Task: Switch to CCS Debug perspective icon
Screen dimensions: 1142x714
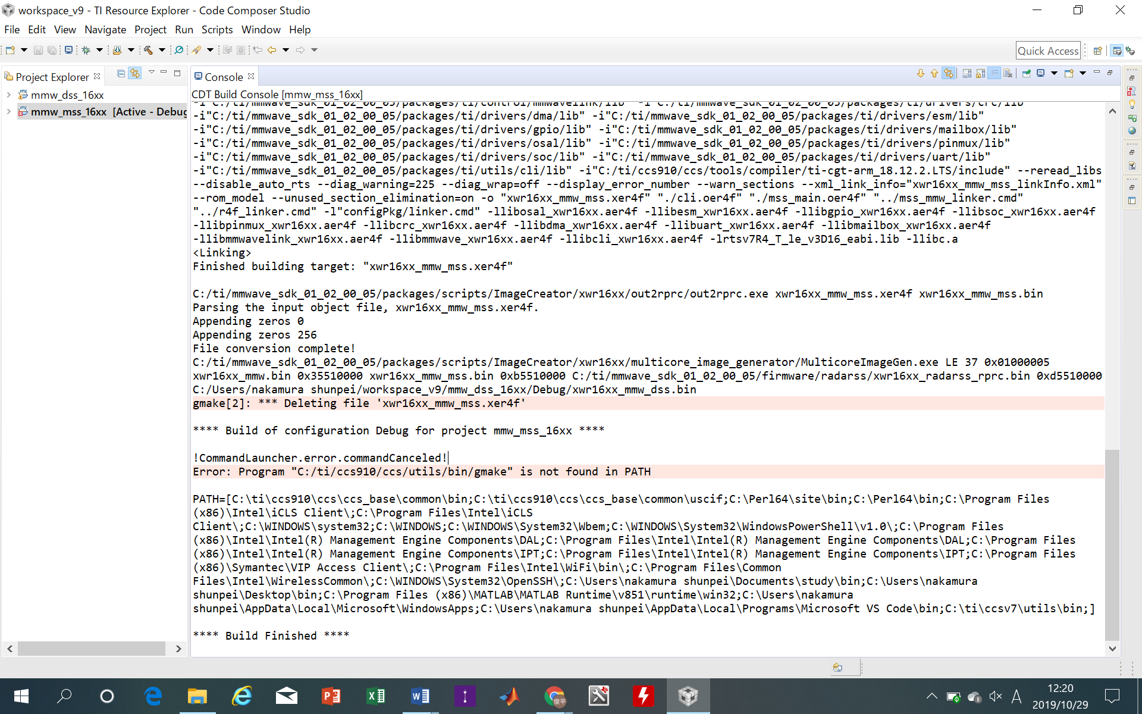Action: [1130, 51]
